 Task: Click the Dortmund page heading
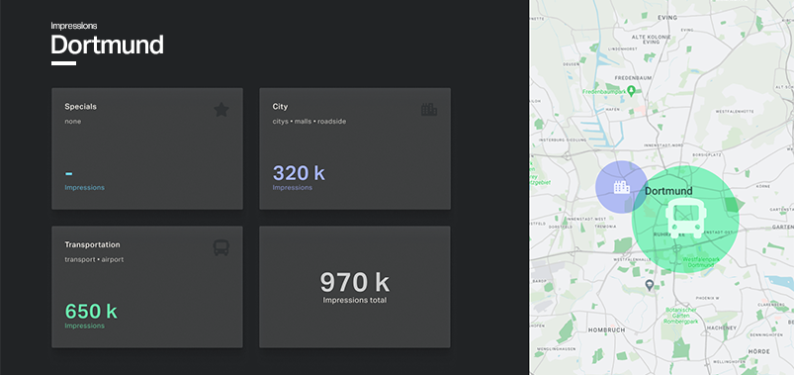click(108, 46)
